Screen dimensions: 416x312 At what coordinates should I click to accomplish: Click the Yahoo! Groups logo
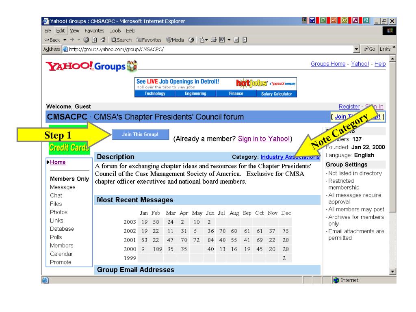click(91, 66)
